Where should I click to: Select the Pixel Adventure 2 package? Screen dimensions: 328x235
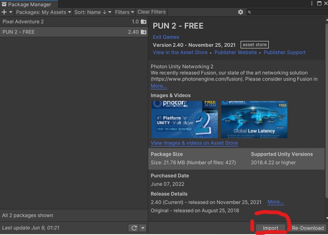[74, 22]
